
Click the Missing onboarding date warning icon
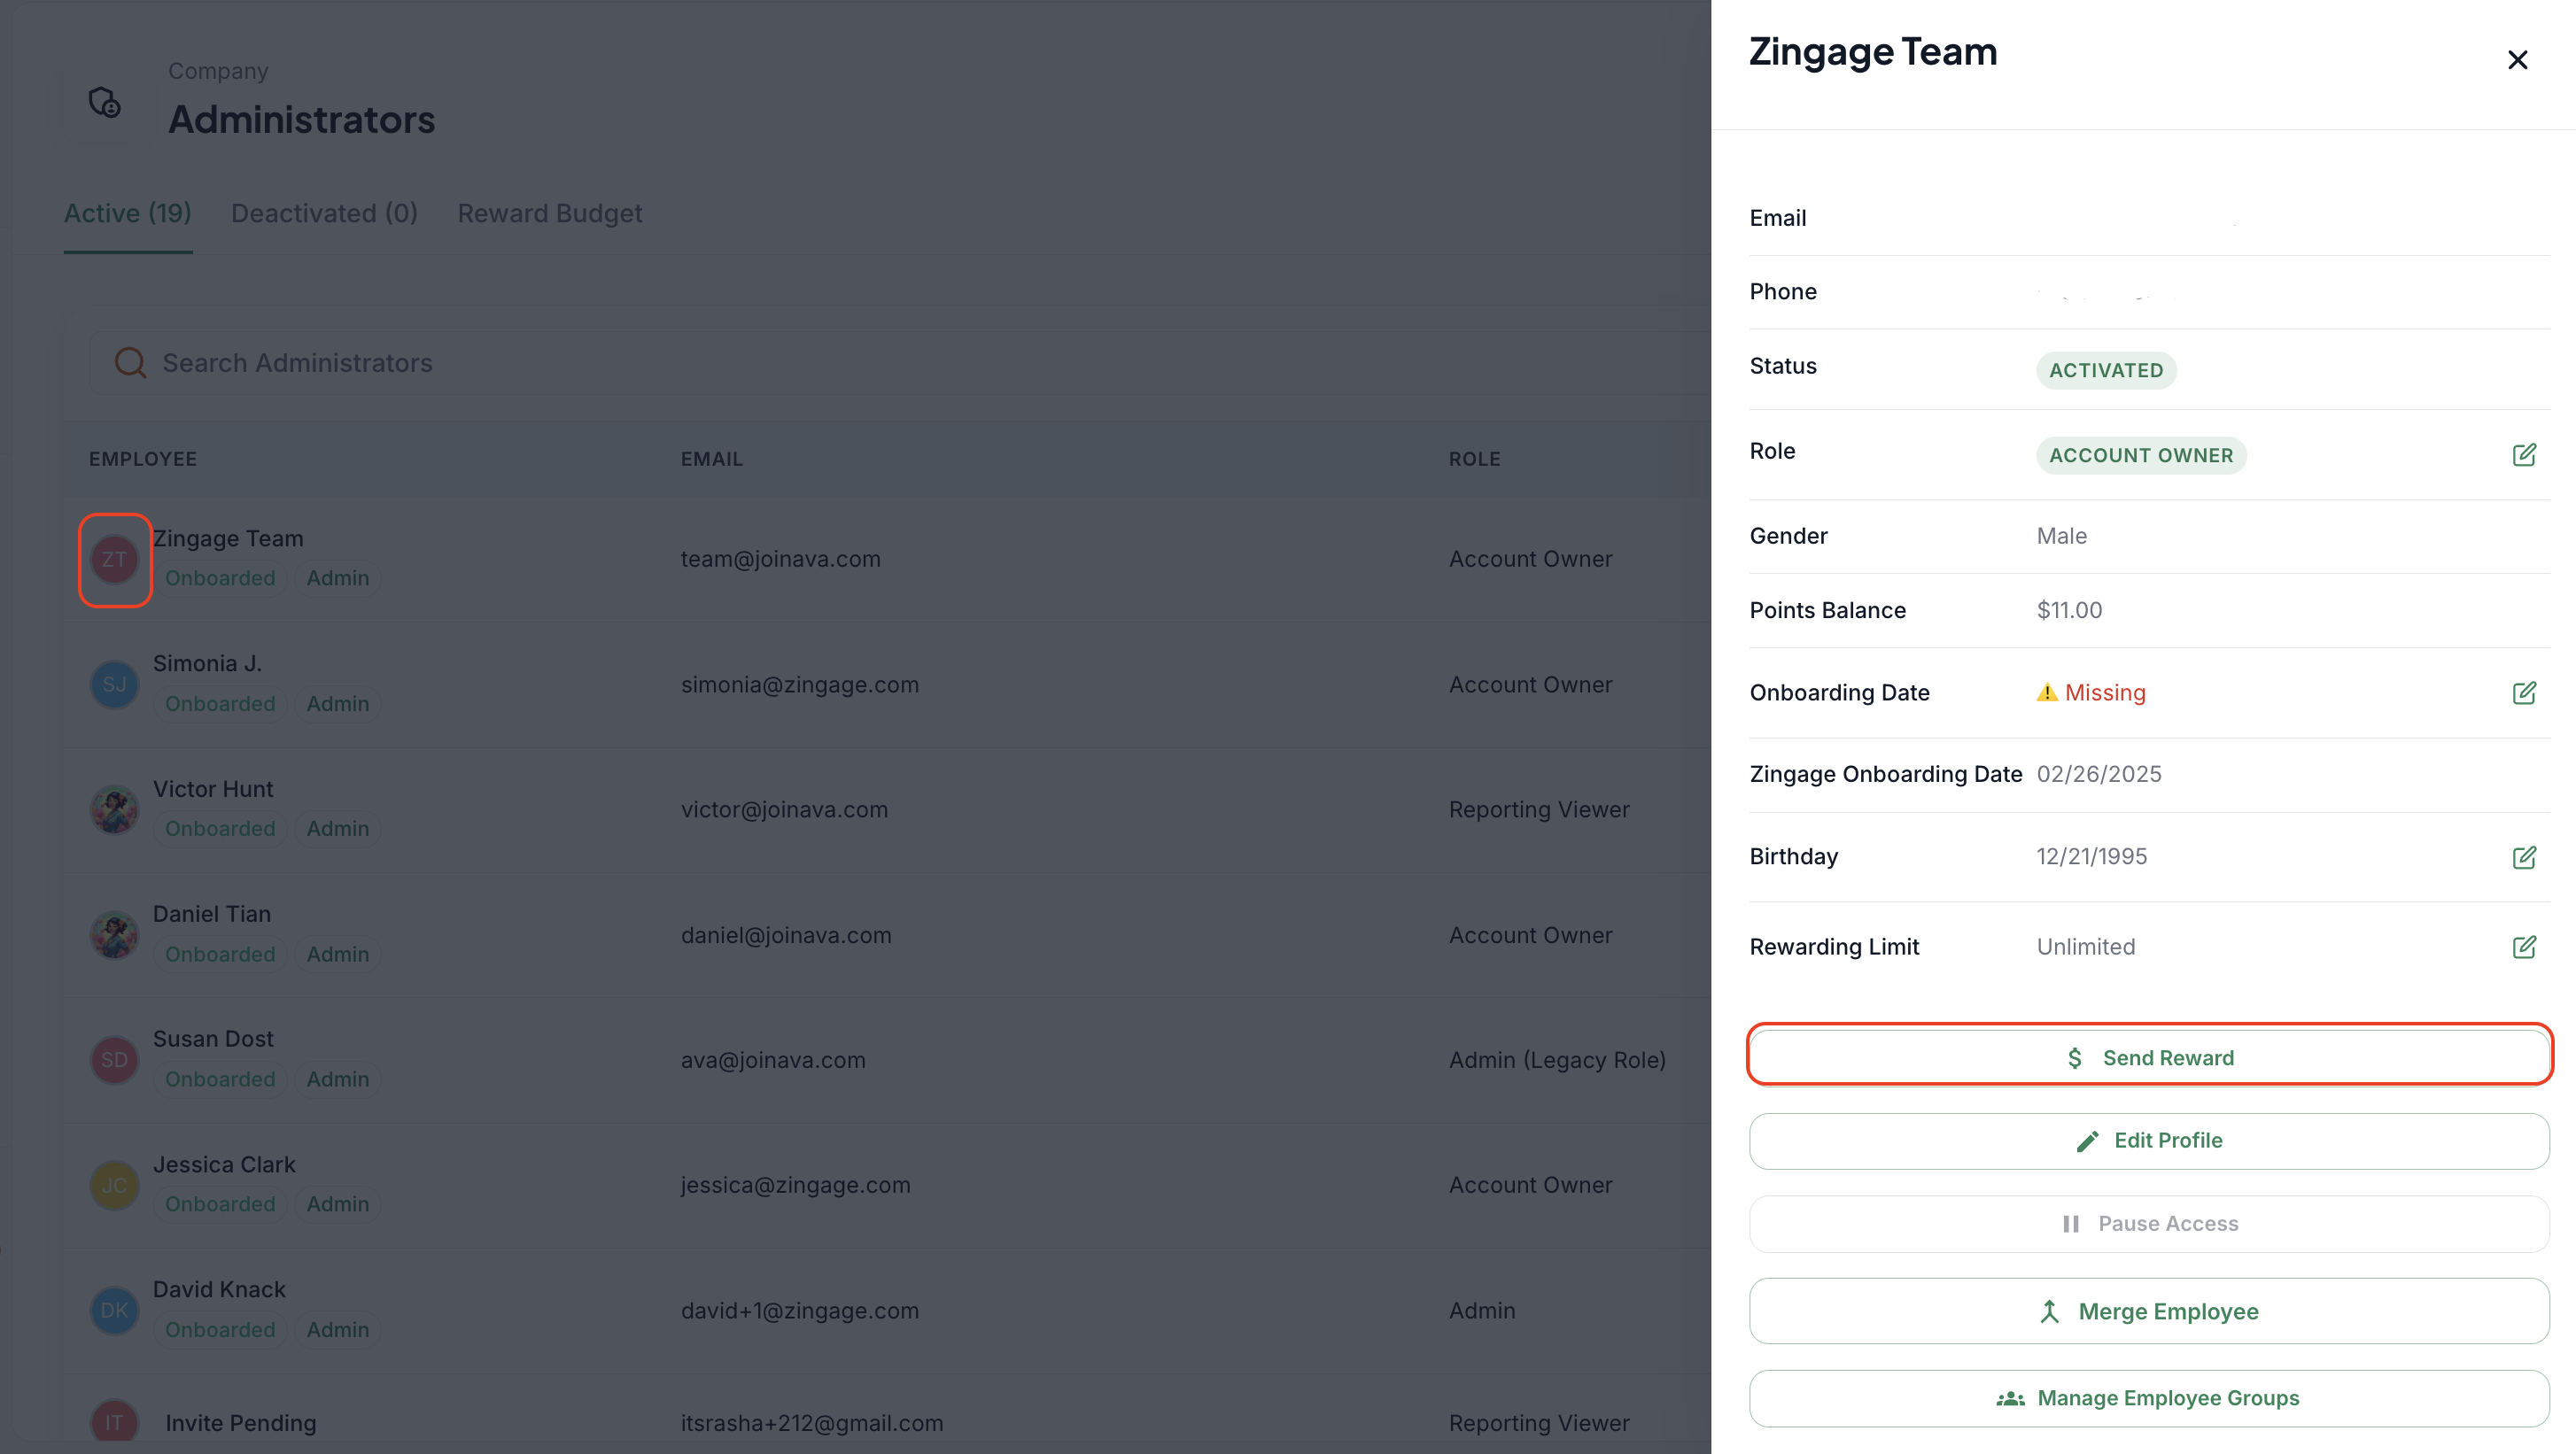2047,692
